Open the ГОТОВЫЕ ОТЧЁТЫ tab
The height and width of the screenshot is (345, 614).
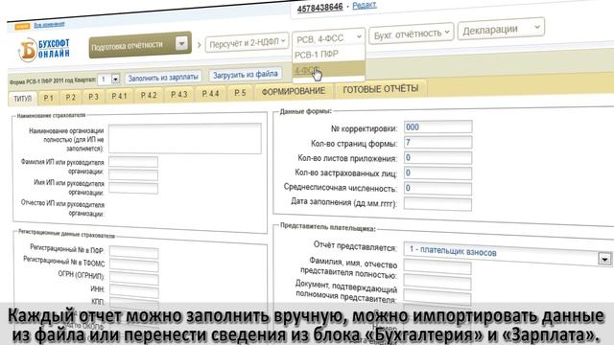[x=380, y=89]
